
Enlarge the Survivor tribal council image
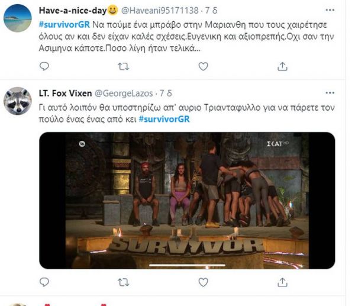[x=186, y=199]
